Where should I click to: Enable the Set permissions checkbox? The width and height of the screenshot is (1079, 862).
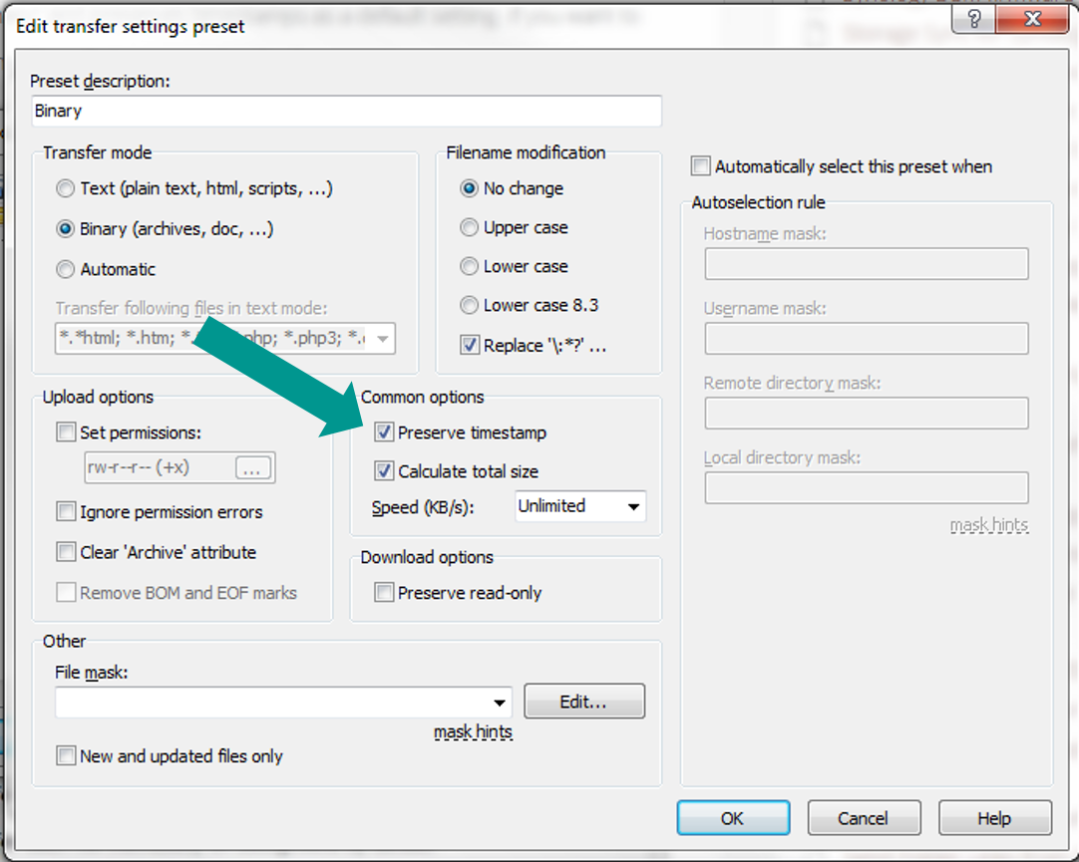67,432
